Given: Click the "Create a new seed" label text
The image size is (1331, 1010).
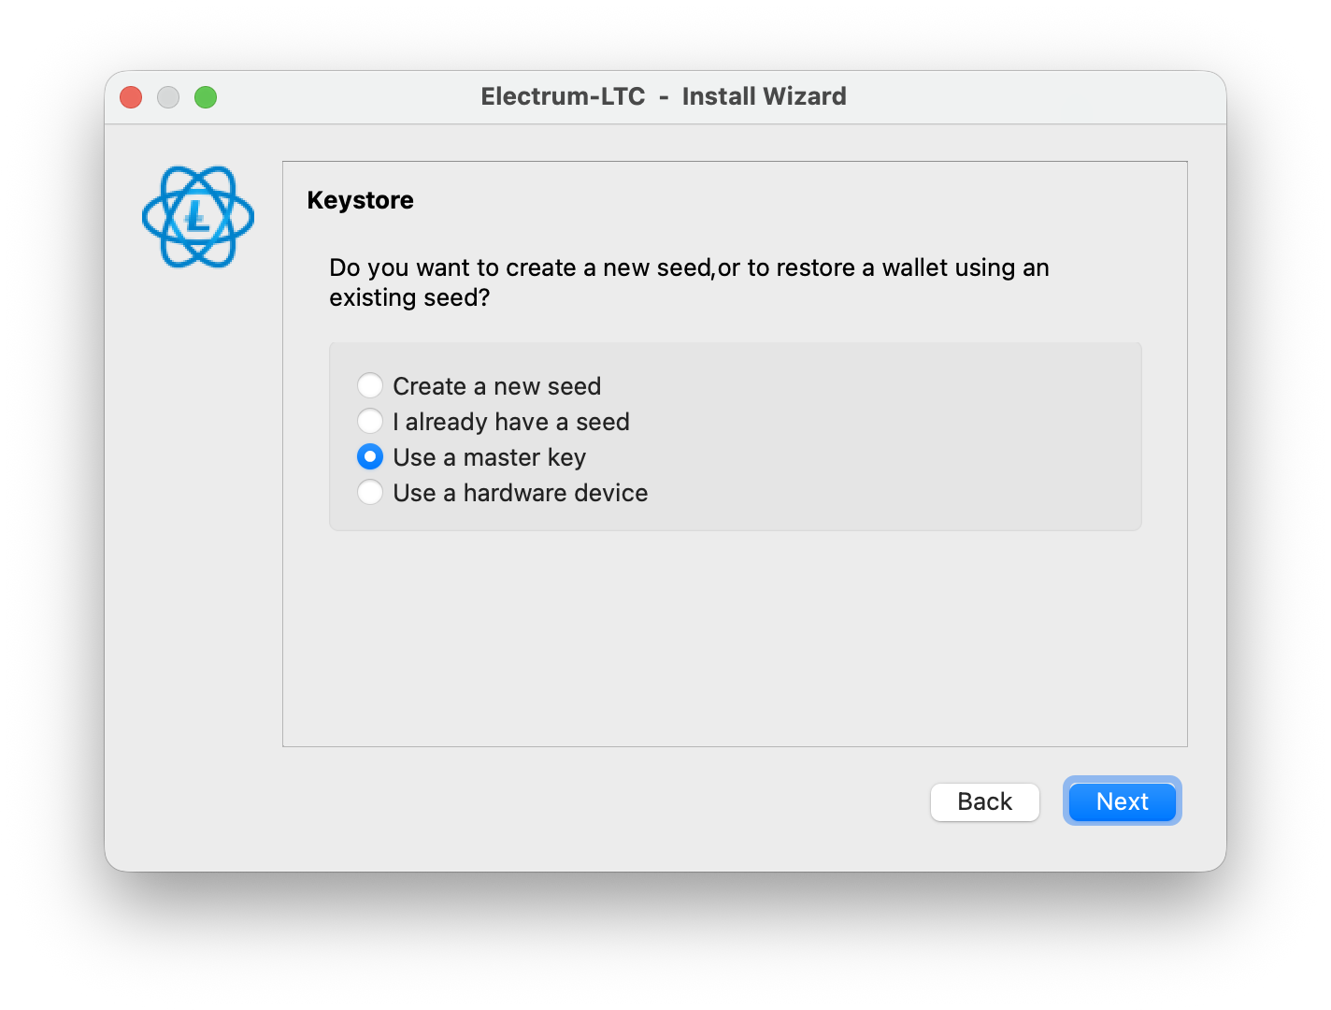Looking at the screenshot, I should 496,386.
